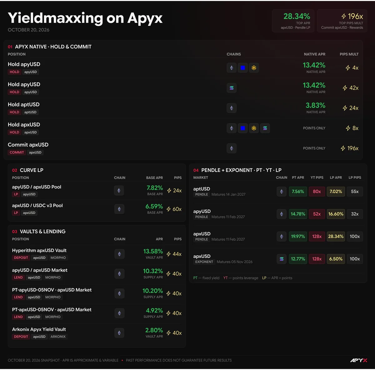Click LP tag under apxUSD / USDC v3 Pool
This screenshot has width=375, height=370.
pos(16,213)
